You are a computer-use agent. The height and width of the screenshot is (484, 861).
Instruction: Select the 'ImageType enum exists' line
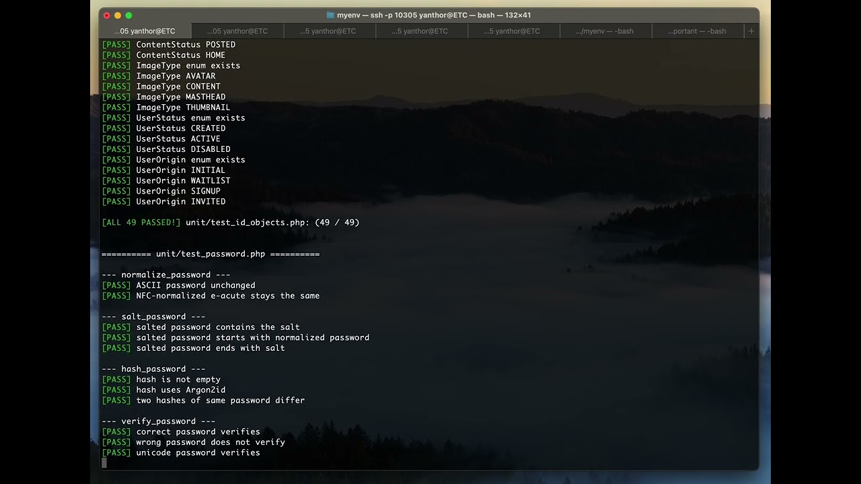[171, 66]
